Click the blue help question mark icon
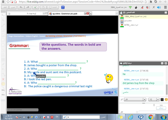This screenshot has height=120, width=168. 63,7
